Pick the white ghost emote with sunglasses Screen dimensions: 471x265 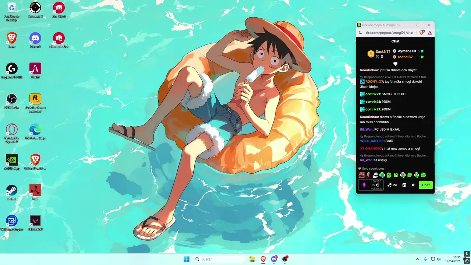375,175
